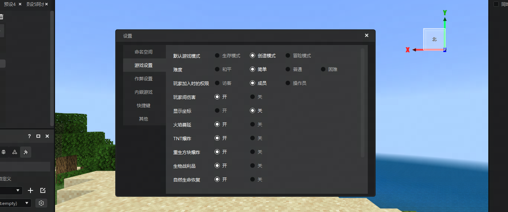Open the 快捷键 settings tab
508x212 pixels.
[x=144, y=106]
